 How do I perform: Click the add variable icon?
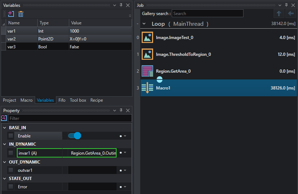pos(11,14)
